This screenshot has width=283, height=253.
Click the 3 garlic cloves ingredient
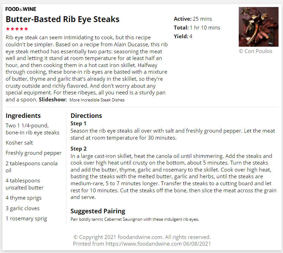point(22,208)
